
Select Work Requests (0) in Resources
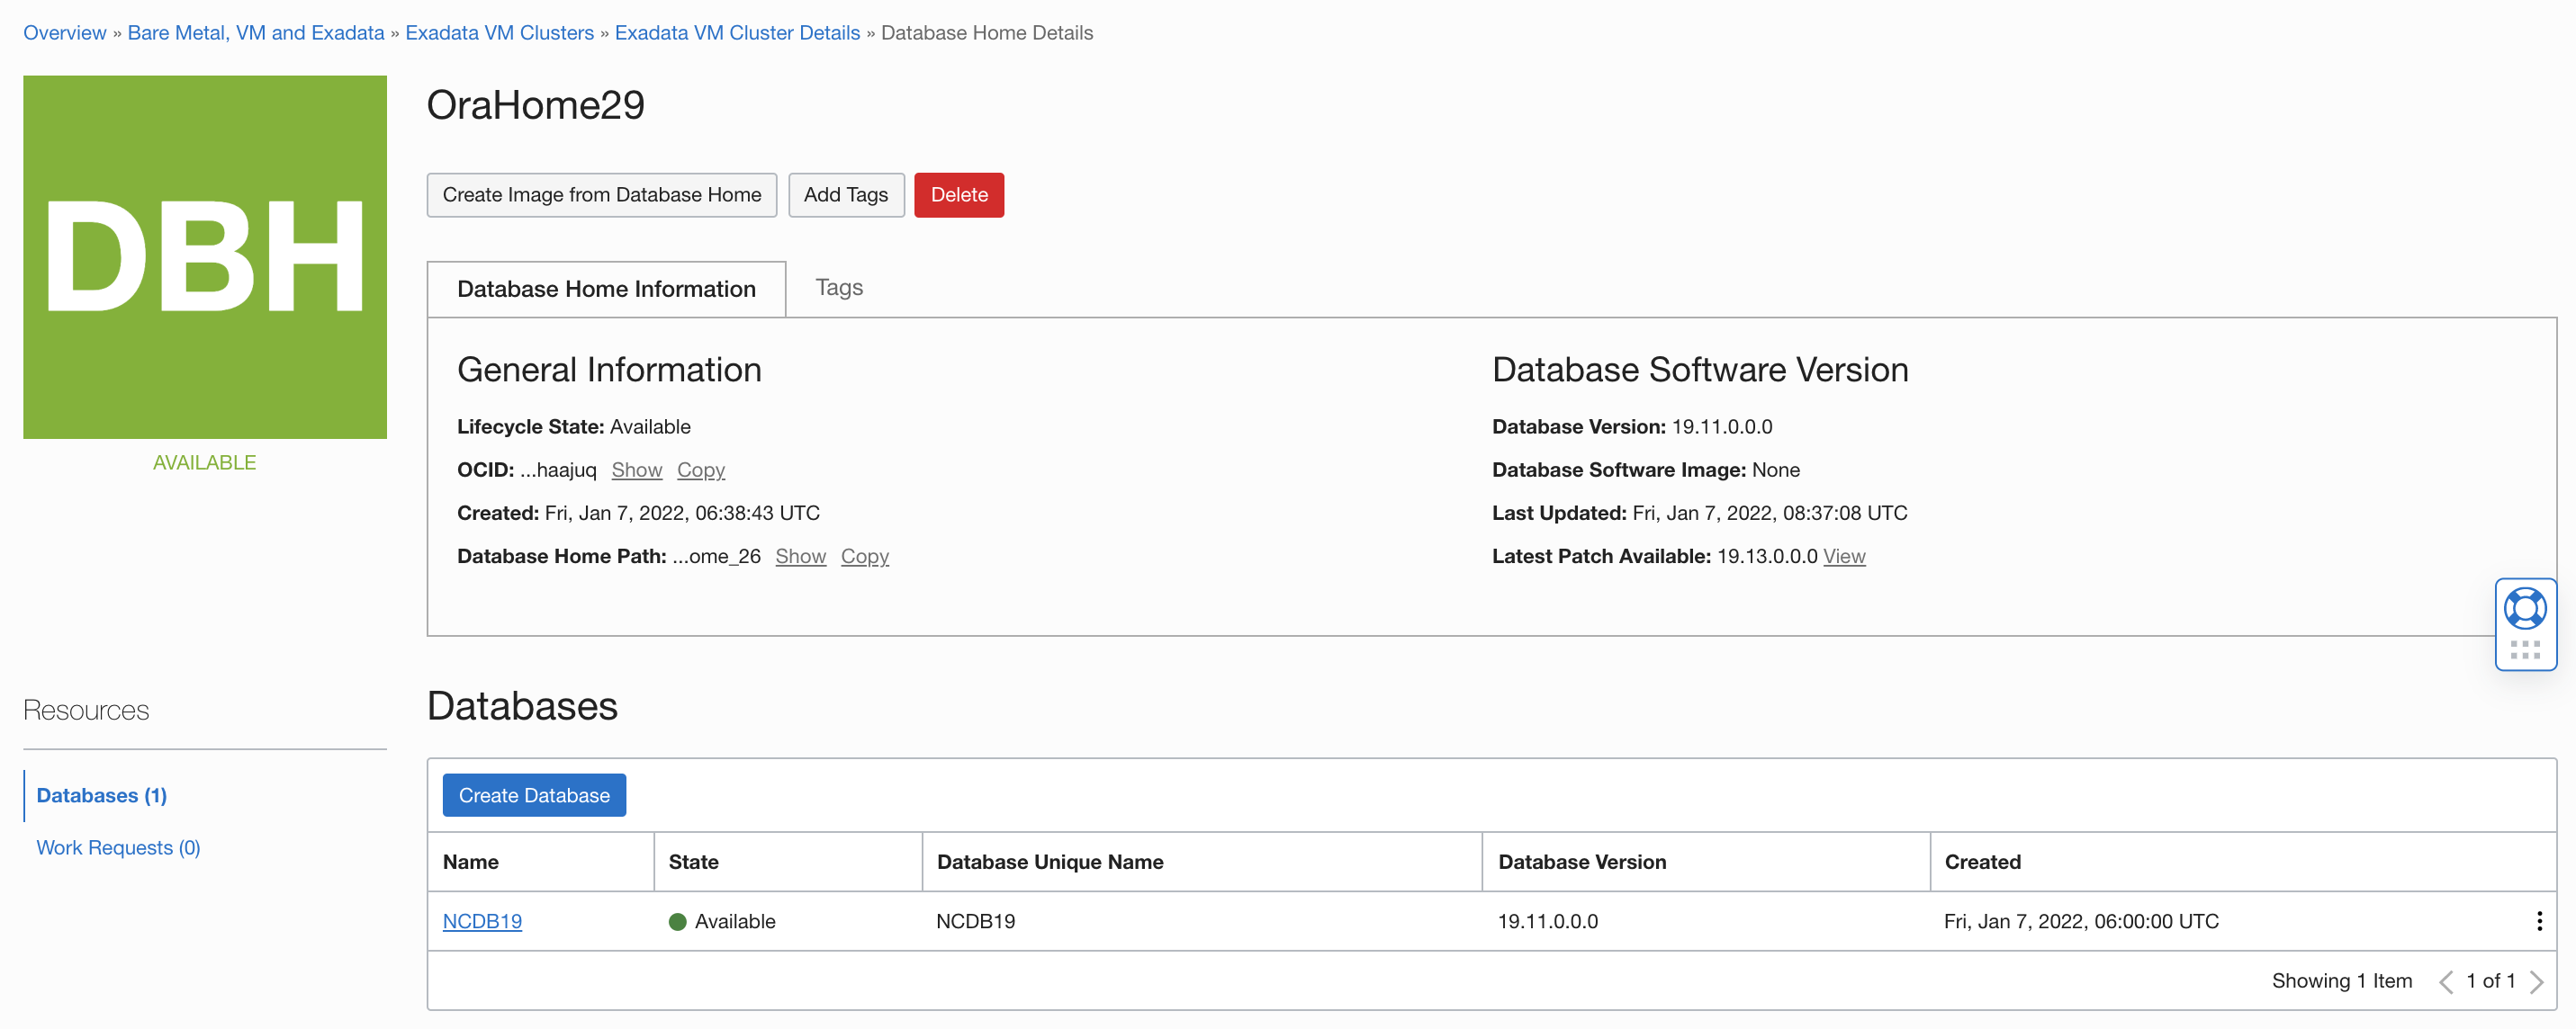(118, 847)
